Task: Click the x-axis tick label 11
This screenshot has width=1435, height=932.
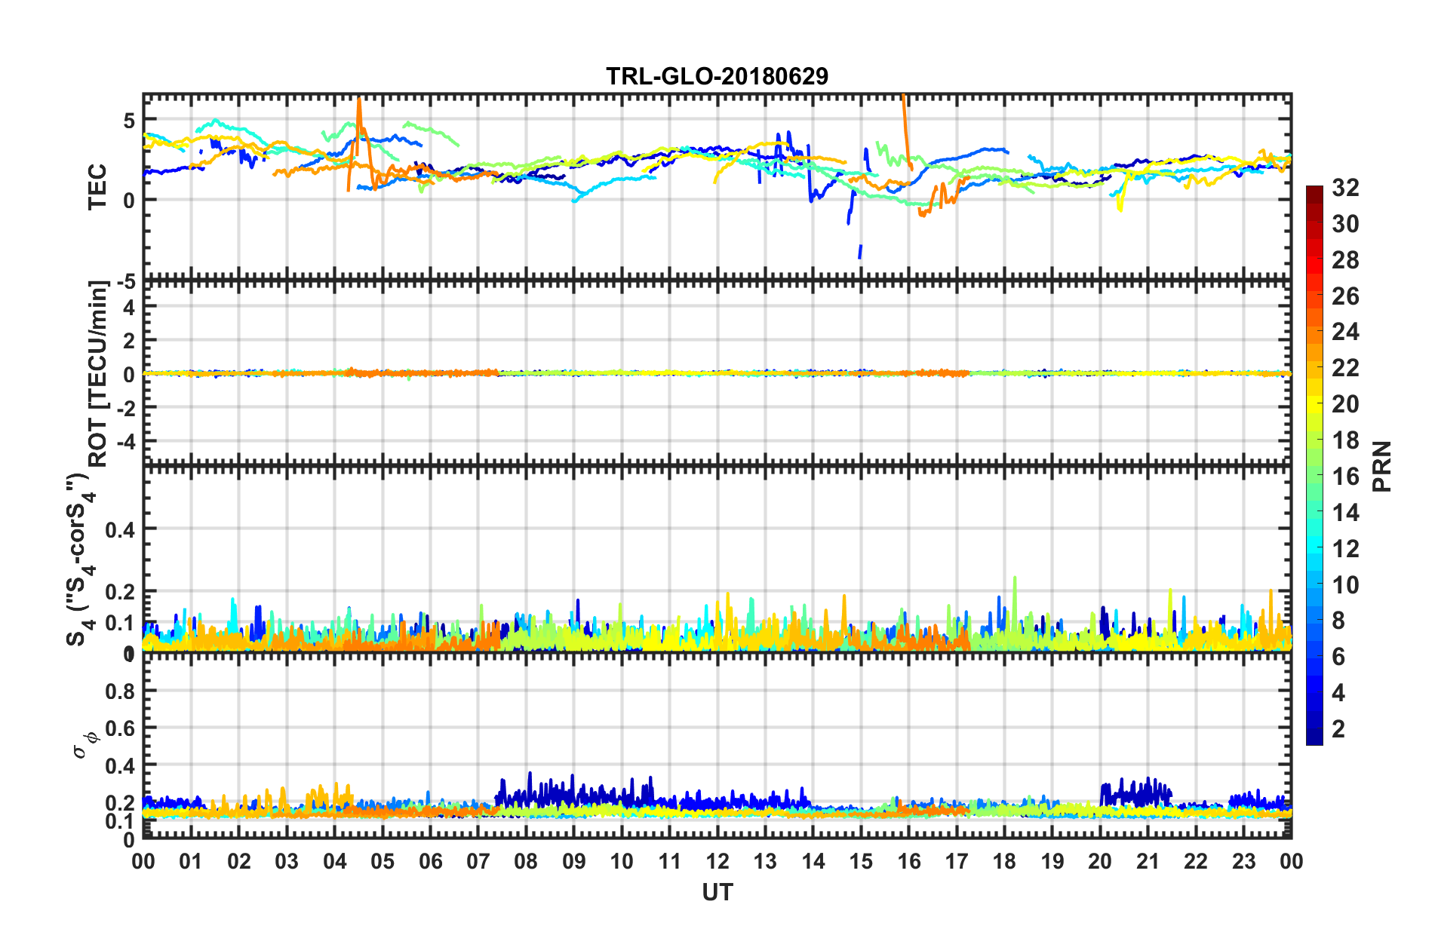Action: coord(669,861)
